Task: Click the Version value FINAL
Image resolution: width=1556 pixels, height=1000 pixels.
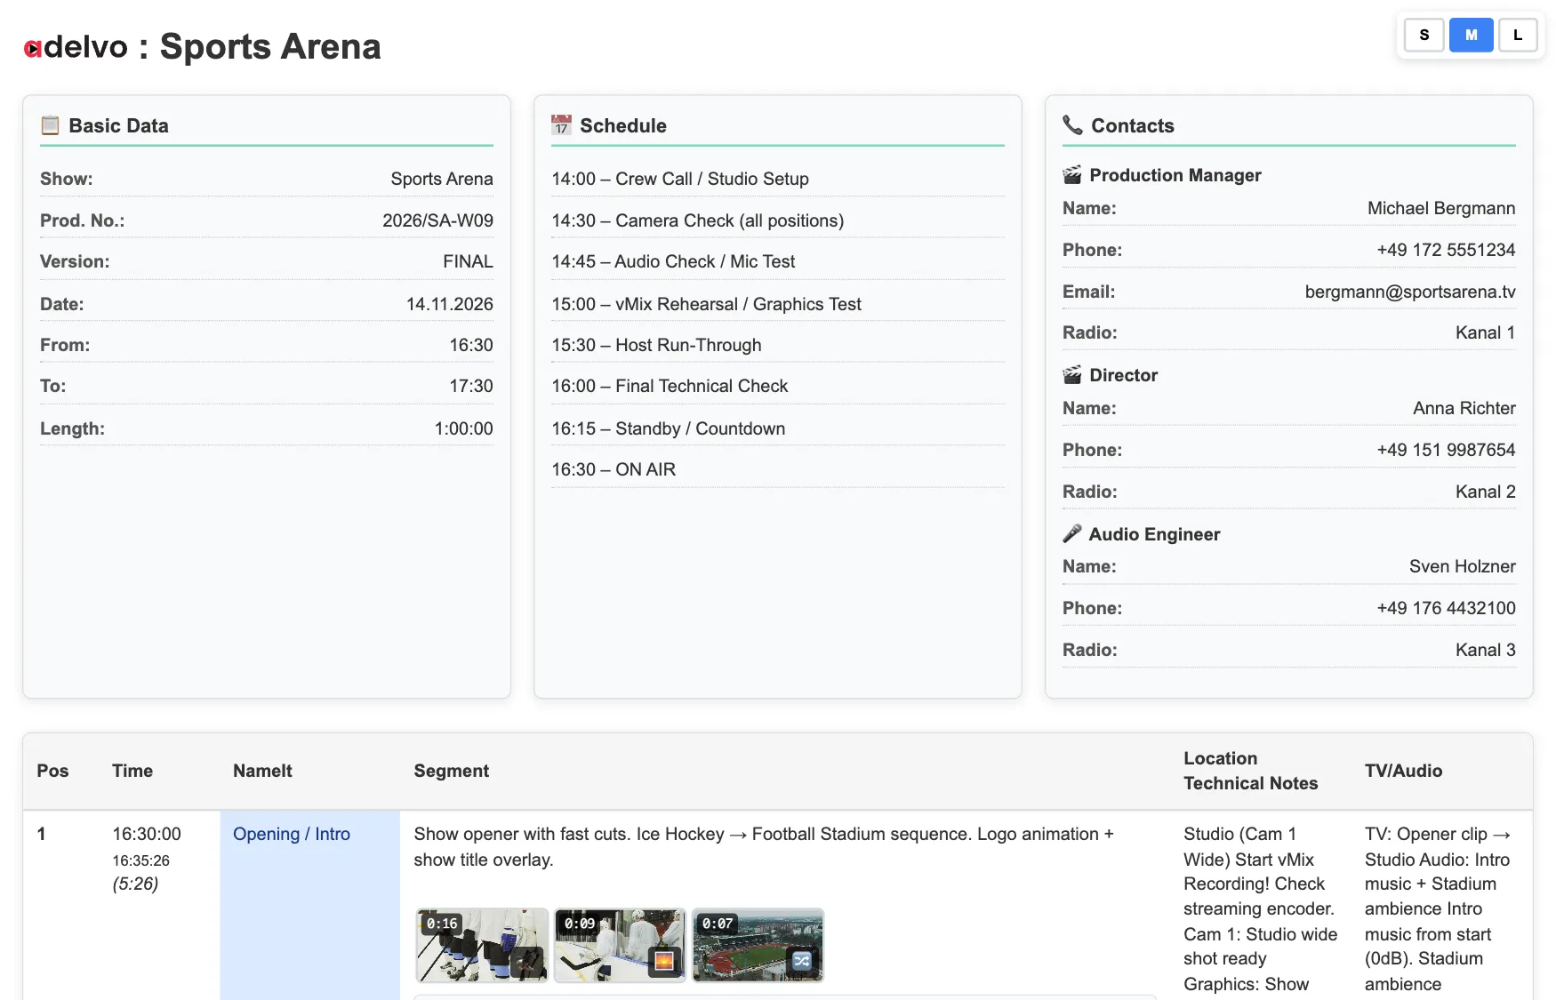Action: (468, 261)
